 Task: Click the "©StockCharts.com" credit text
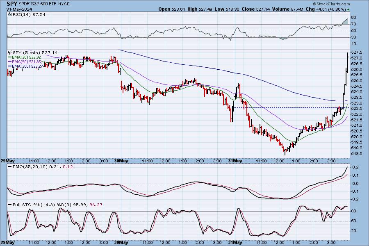(331, 4)
